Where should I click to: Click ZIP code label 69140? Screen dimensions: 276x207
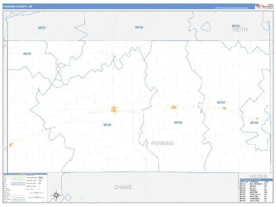coord(107,125)
